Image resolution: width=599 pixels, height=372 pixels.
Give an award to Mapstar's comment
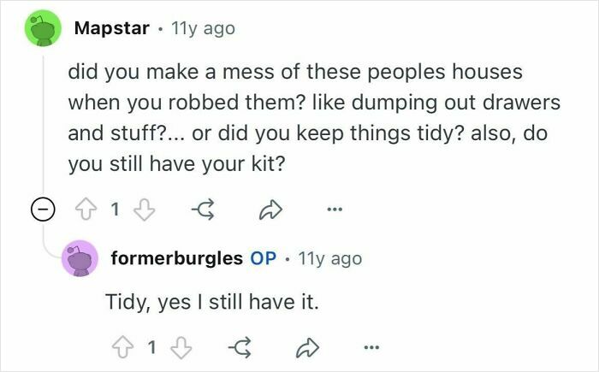coord(204,210)
